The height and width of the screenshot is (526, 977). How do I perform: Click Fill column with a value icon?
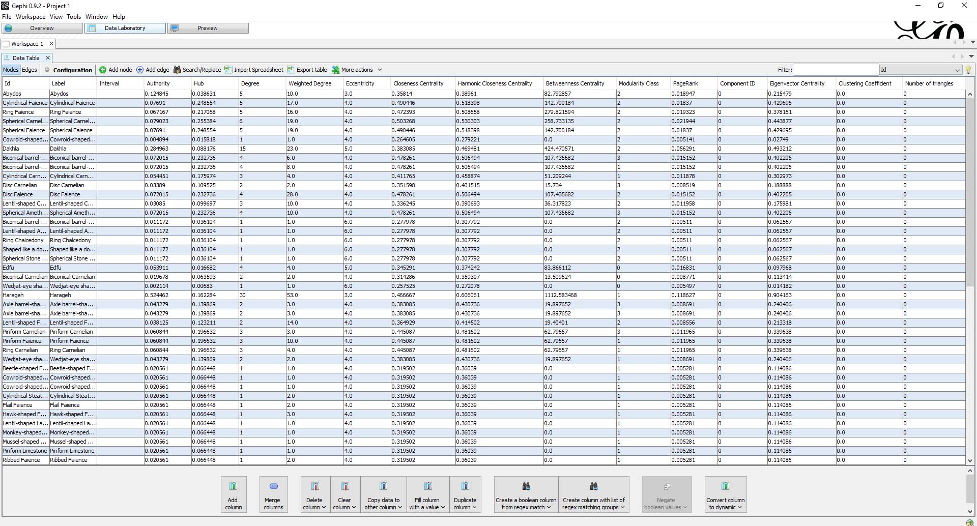(428, 486)
